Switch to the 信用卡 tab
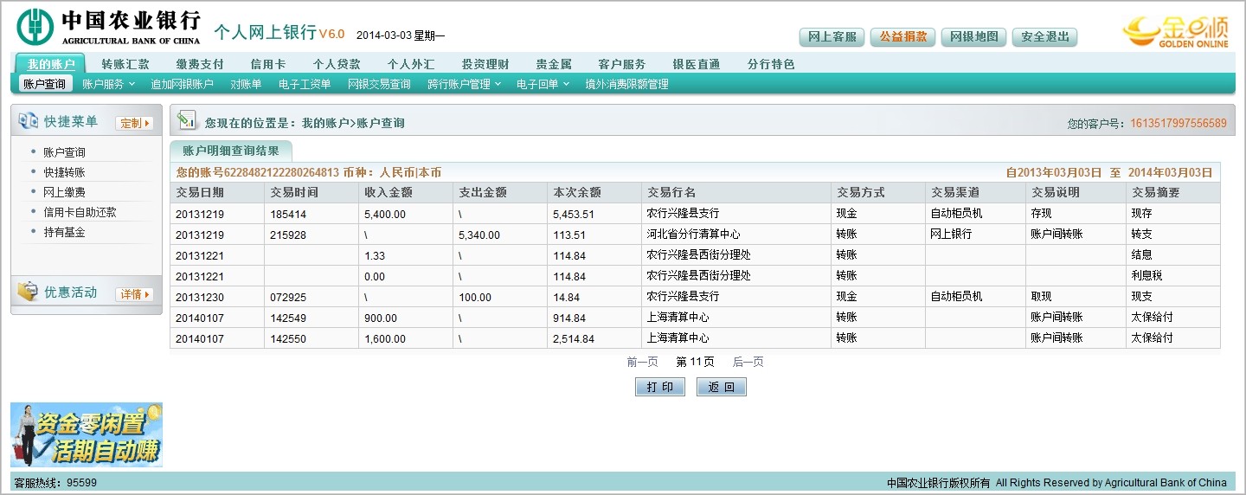1246x495 pixels. coord(267,64)
